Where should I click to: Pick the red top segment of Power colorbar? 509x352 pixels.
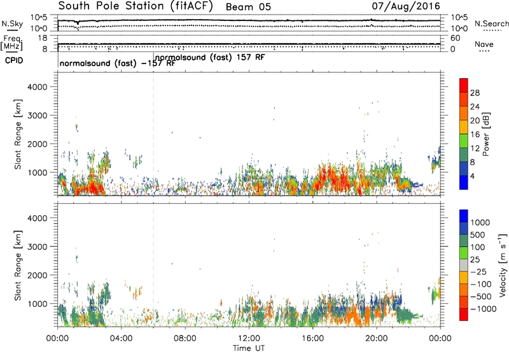point(464,85)
